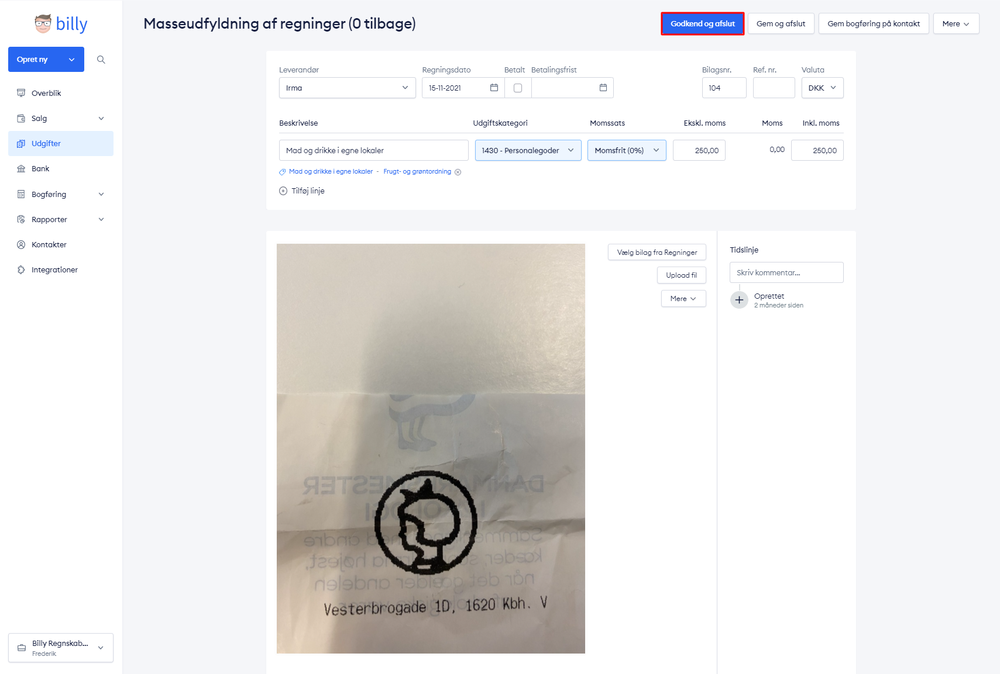Click the Bank building icon
The image size is (1000, 674).
[21, 168]
